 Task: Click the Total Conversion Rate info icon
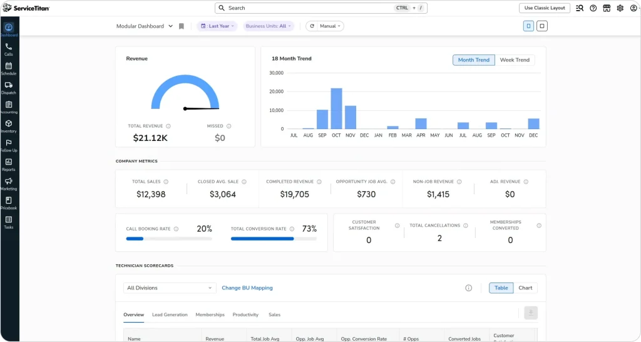click(x=292, y=229)
